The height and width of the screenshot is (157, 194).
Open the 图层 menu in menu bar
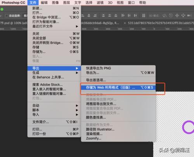pos(66,3)
